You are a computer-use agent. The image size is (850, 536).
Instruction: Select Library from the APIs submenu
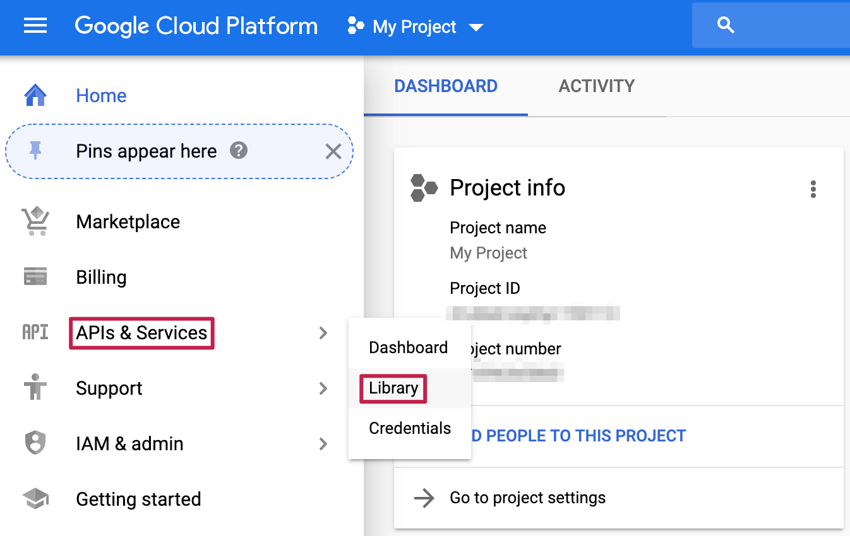click(393, 388)
